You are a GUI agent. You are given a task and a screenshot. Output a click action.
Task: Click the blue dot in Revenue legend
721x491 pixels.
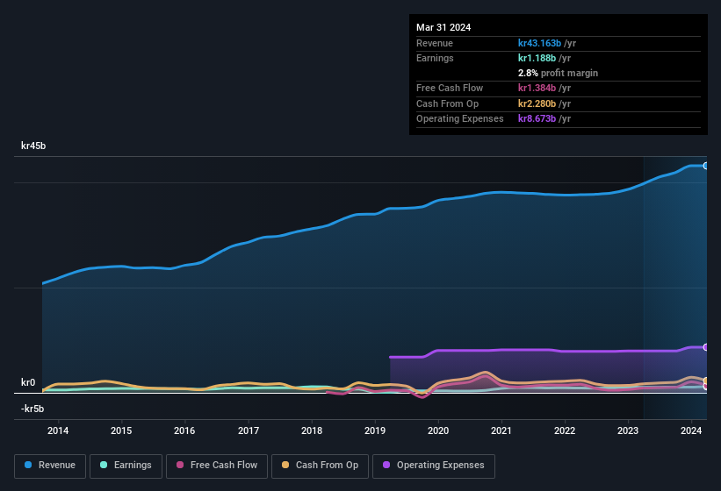29,465
